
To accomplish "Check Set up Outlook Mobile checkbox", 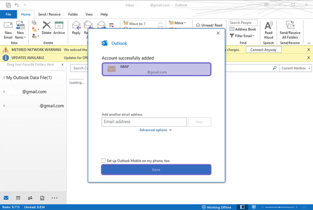I will [104, 160].
